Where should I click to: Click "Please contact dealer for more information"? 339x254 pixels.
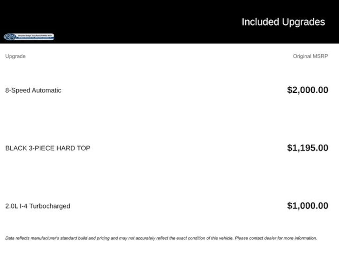click(276, 238)
